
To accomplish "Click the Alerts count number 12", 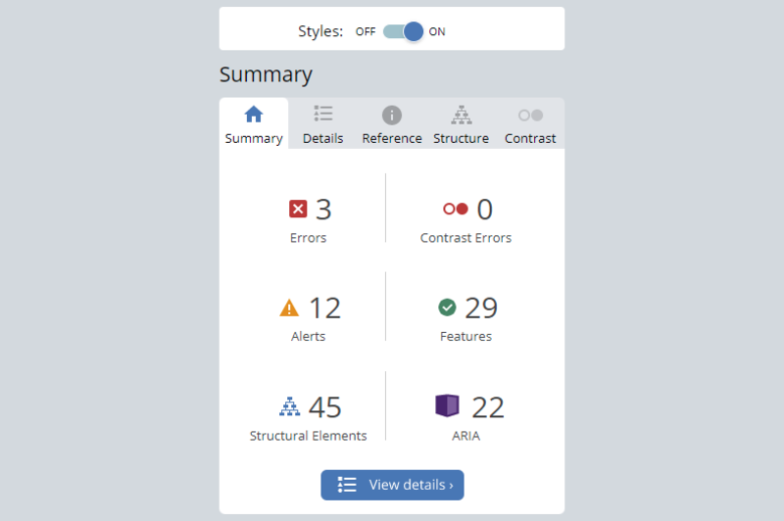I will coord(324,308).
